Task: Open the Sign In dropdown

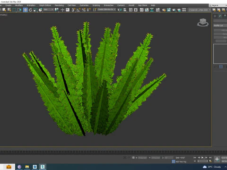Action: (x=218, y=5)
